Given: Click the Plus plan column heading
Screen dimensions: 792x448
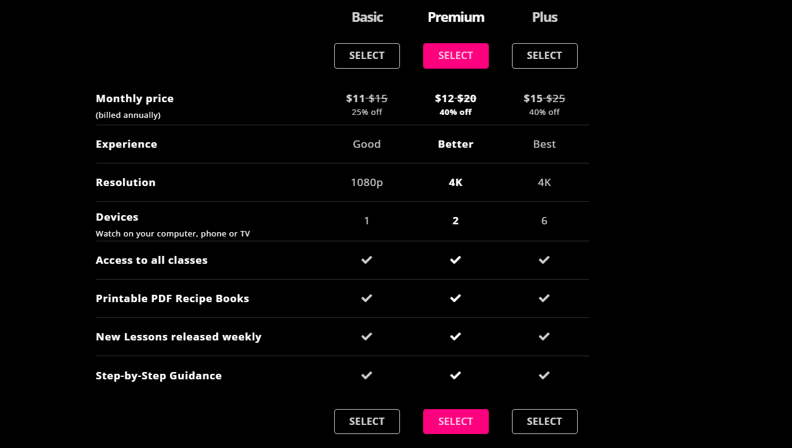Looking at the screenshot, I should 544,18.
